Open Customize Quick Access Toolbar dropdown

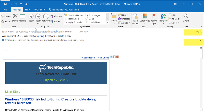coord(31,4)
